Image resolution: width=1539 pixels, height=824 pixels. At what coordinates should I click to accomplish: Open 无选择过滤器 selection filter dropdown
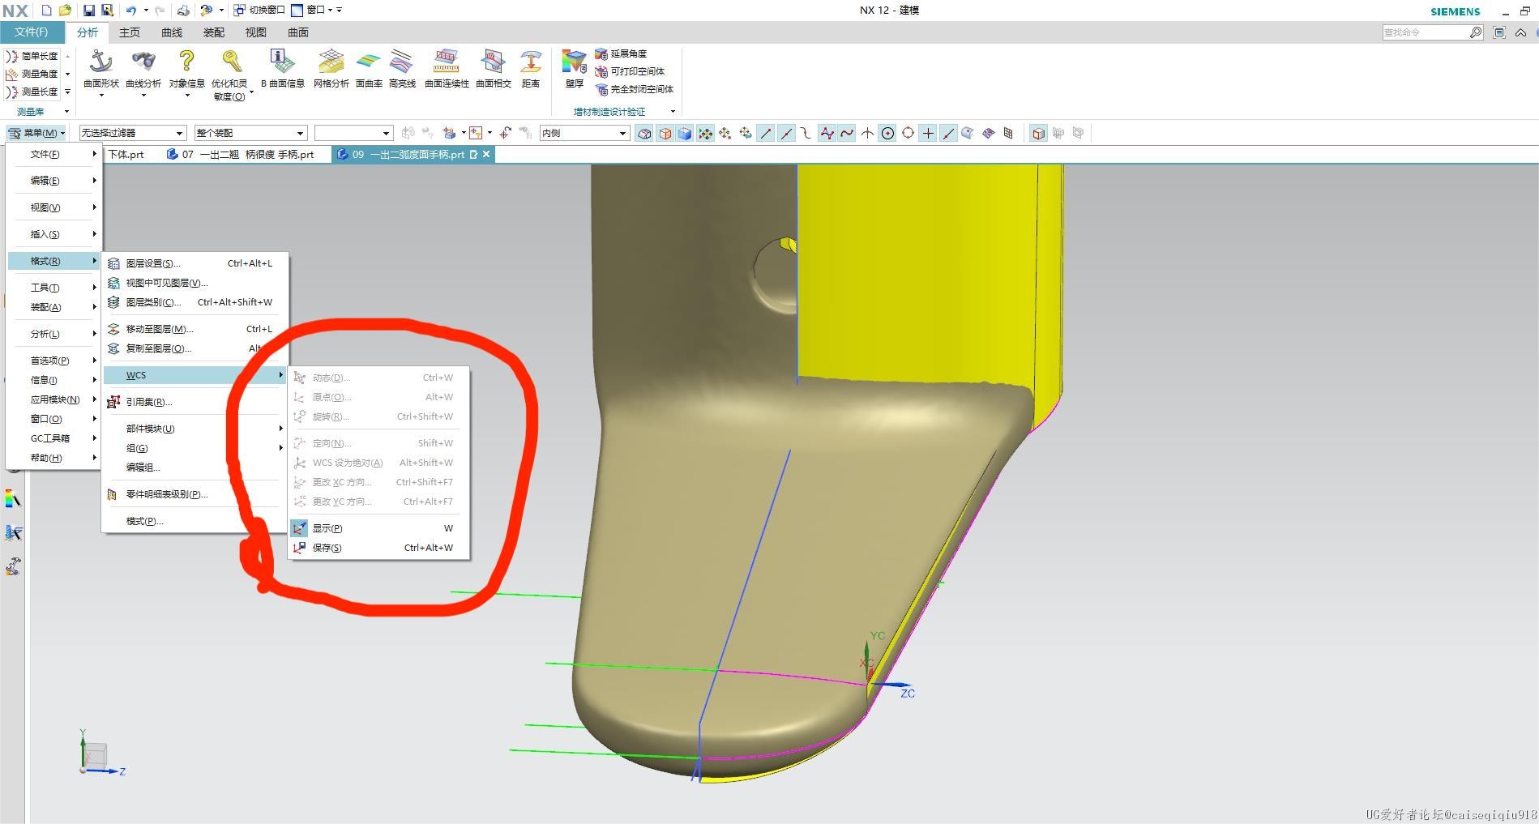click(x=133, y=133)
